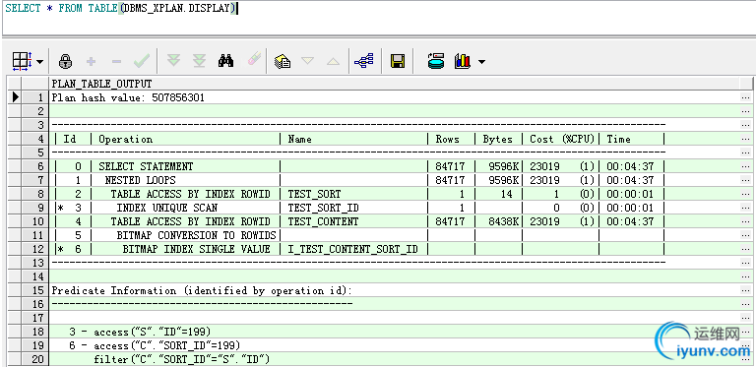The width and height of the screenshot is (756, 367).
Task: Click the teal database single record icon
Action: [436, 61]
